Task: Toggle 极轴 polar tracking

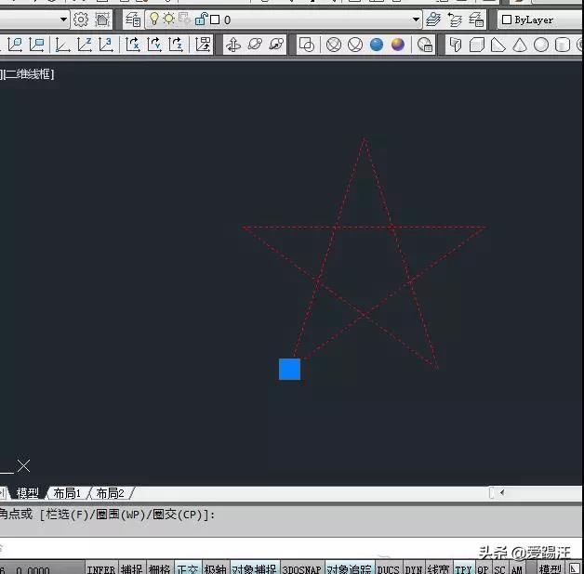Action: pyautogui.click(x=215, y=569)
